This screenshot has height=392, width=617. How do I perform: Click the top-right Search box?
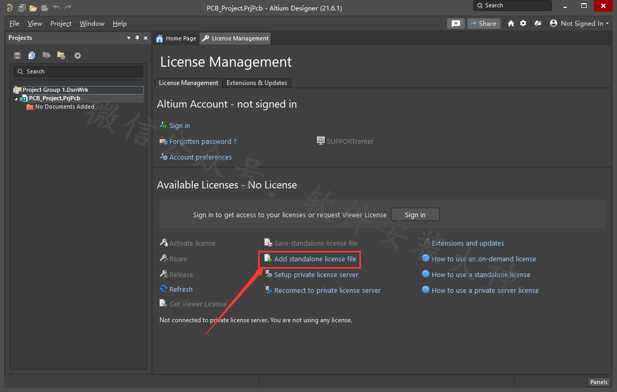coord(512,5)
